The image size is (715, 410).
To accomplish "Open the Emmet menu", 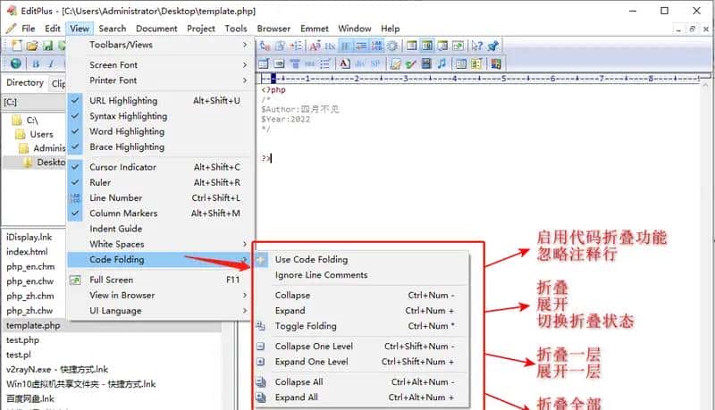I will tap(315, 29).
